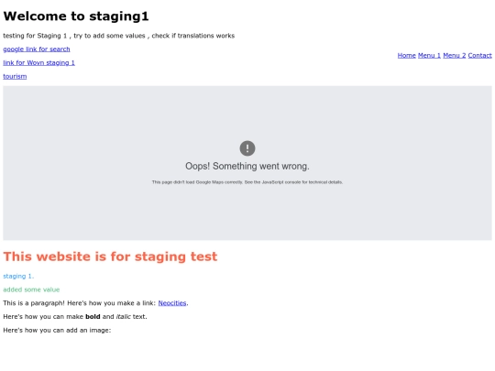Follow the tourism link

(x=15, y=76)
